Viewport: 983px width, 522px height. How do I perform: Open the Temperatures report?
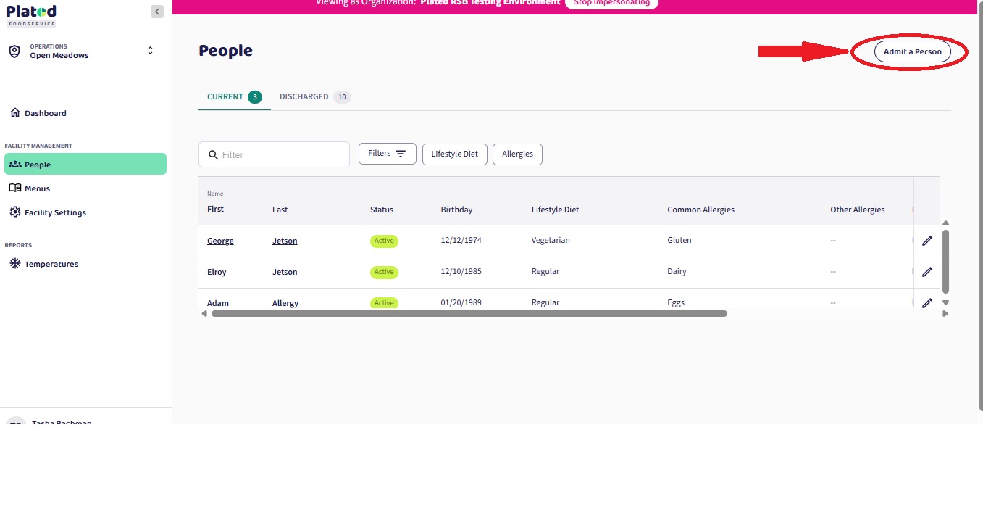[51, 264]
